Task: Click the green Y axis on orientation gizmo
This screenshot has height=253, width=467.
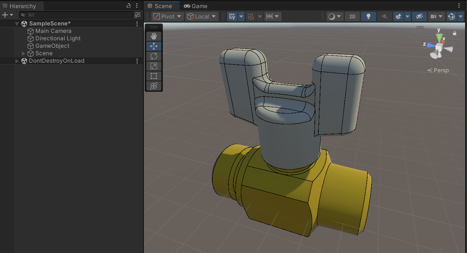Action: point(439,37)
